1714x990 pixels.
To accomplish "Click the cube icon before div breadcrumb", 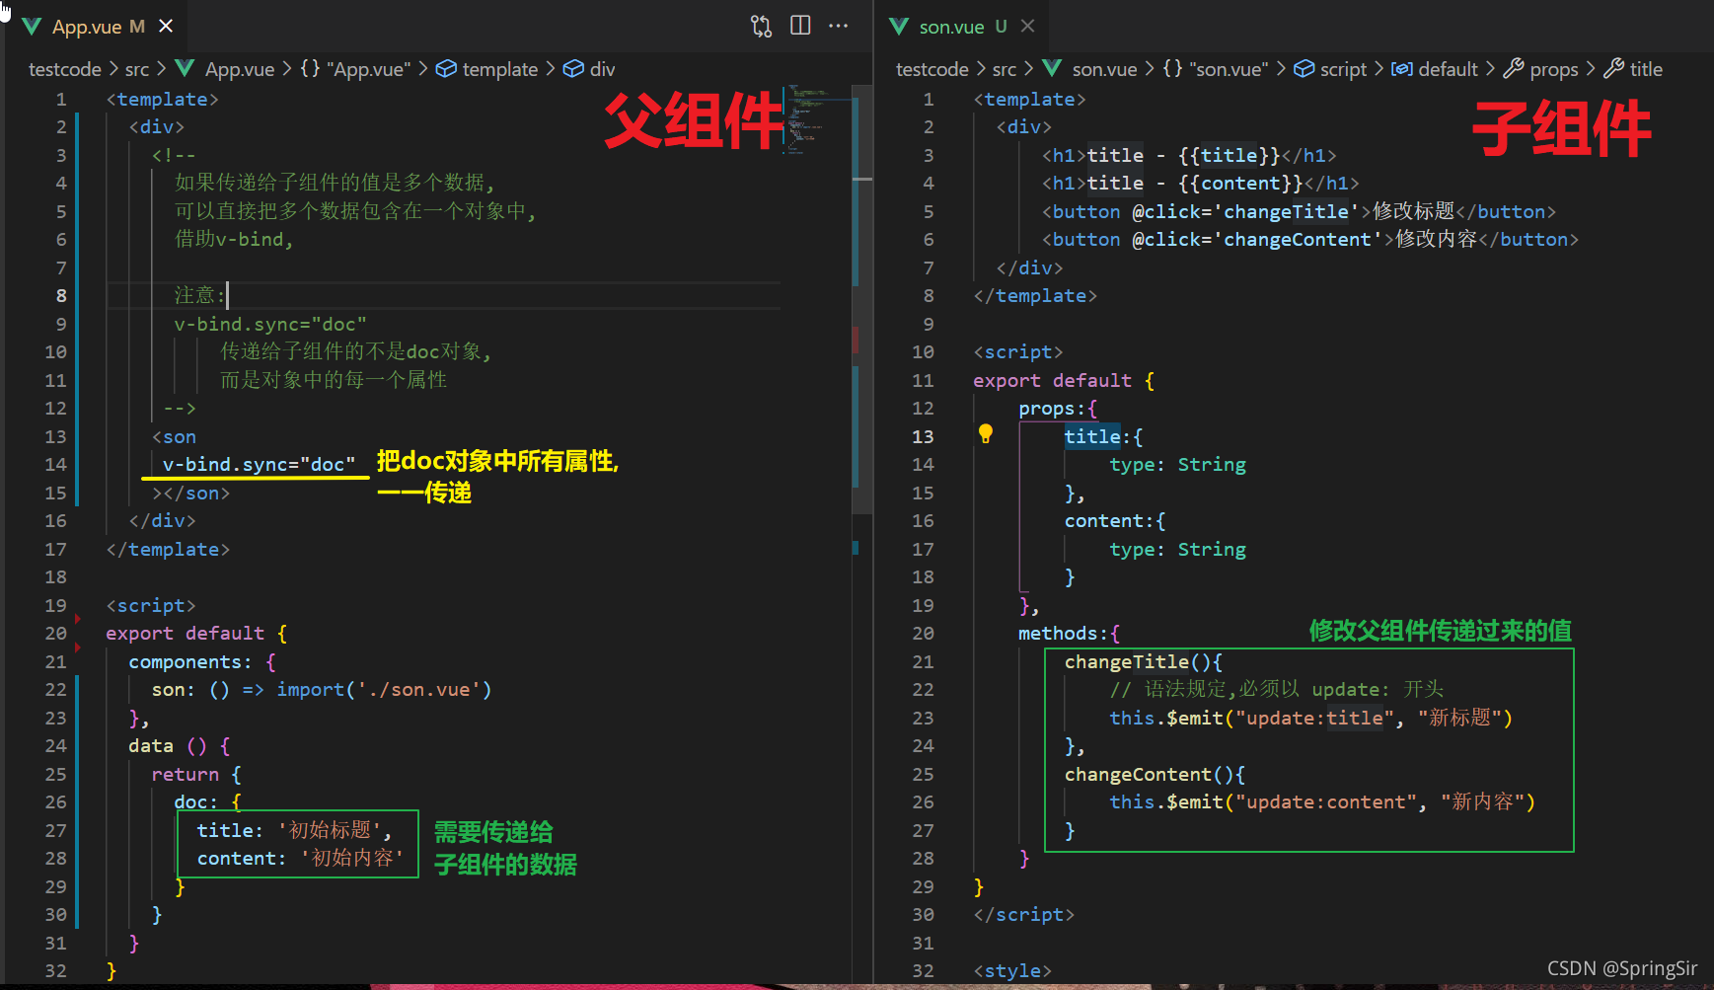I will (573, 69).
